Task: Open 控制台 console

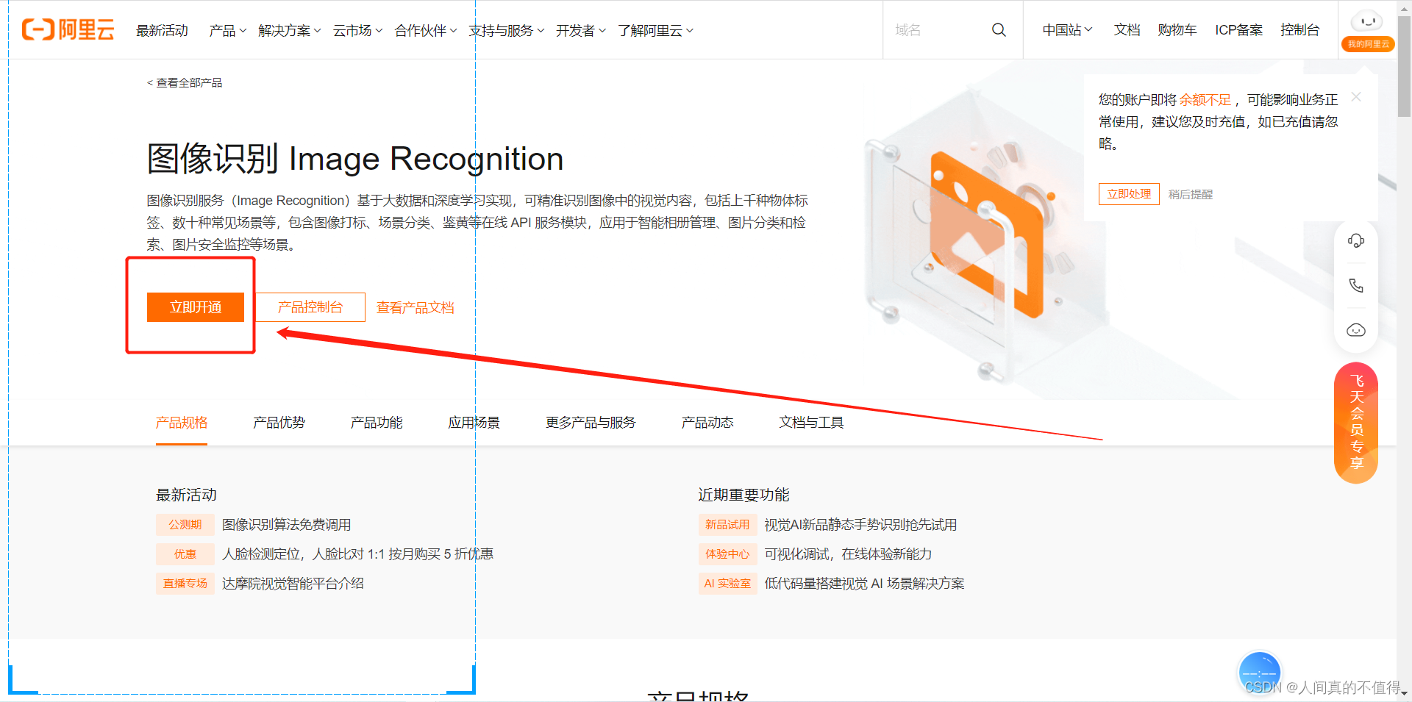Action: pyautogui.click(x=1299, y=30)
